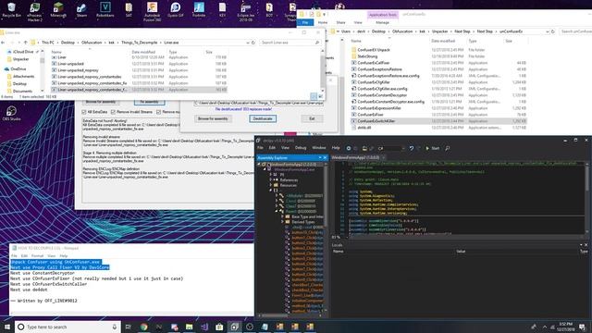This screenshot has height=333, width=592.
Task: Click the Start button in dnSpy toolbar
Action: click(x=432, y=148)
